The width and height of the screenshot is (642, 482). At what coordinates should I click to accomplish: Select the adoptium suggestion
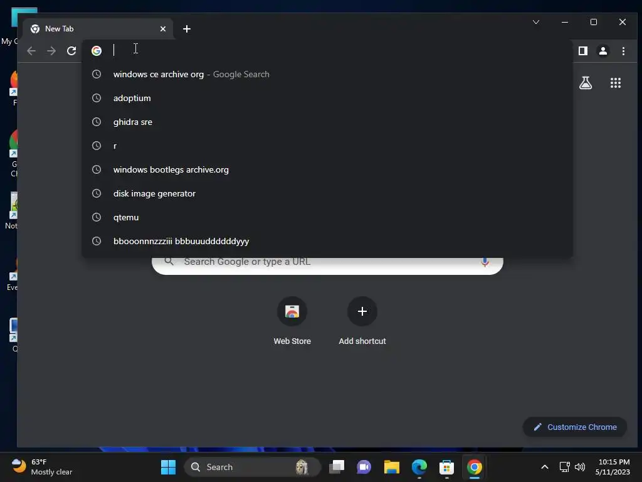[x=327, y=98]
